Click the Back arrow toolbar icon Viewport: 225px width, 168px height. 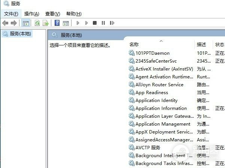[x=5, y=23]
